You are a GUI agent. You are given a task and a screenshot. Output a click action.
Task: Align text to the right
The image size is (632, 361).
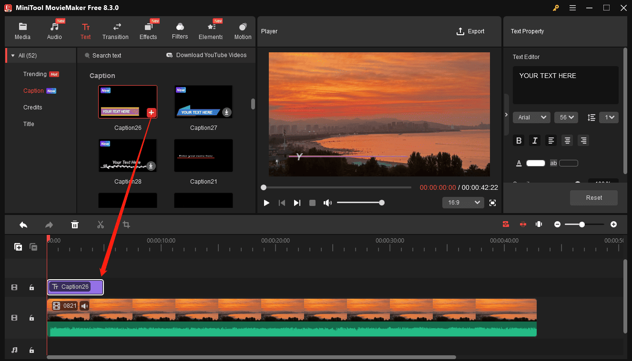[x=583, y=140]
